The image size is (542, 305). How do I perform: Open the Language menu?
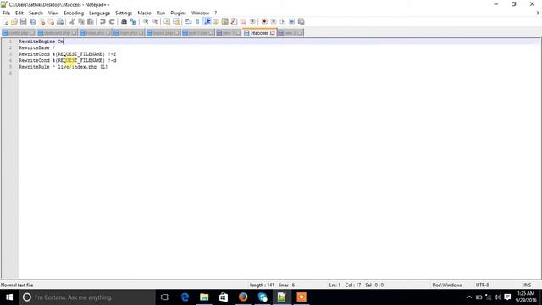(100, 14)
